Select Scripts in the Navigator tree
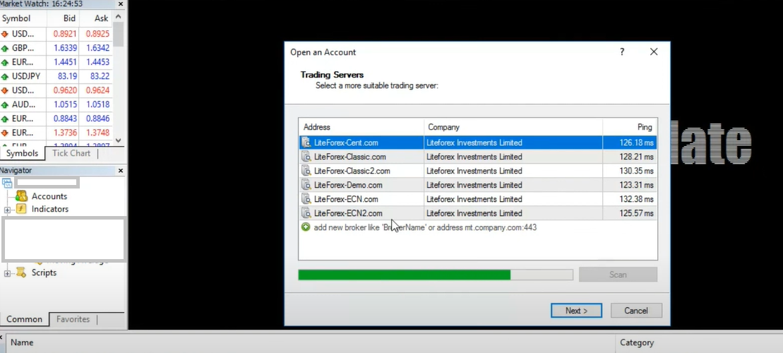The width and height of the screenshot is (783, 353). click(44, 273)
